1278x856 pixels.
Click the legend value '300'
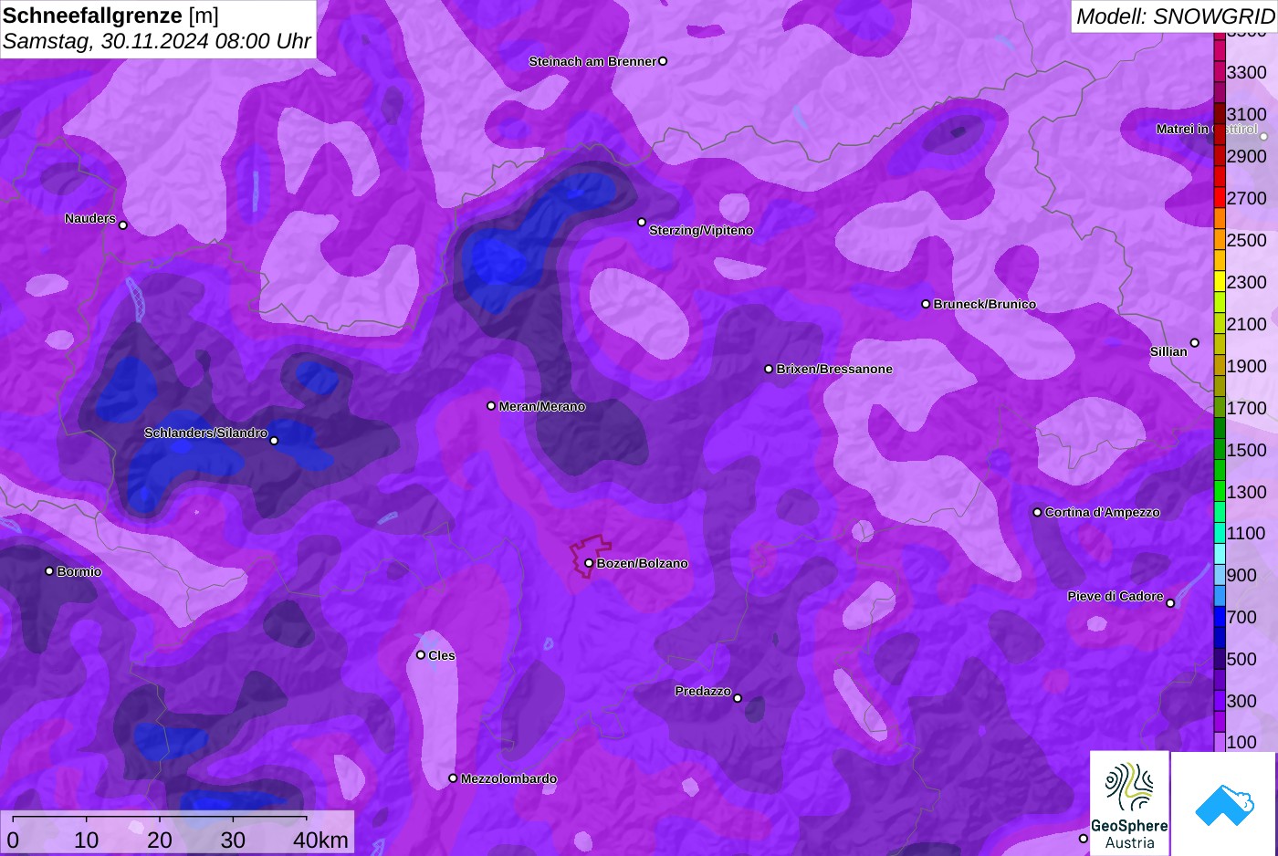pos(1241,701)
